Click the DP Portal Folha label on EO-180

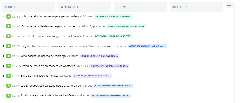(113, 17)
